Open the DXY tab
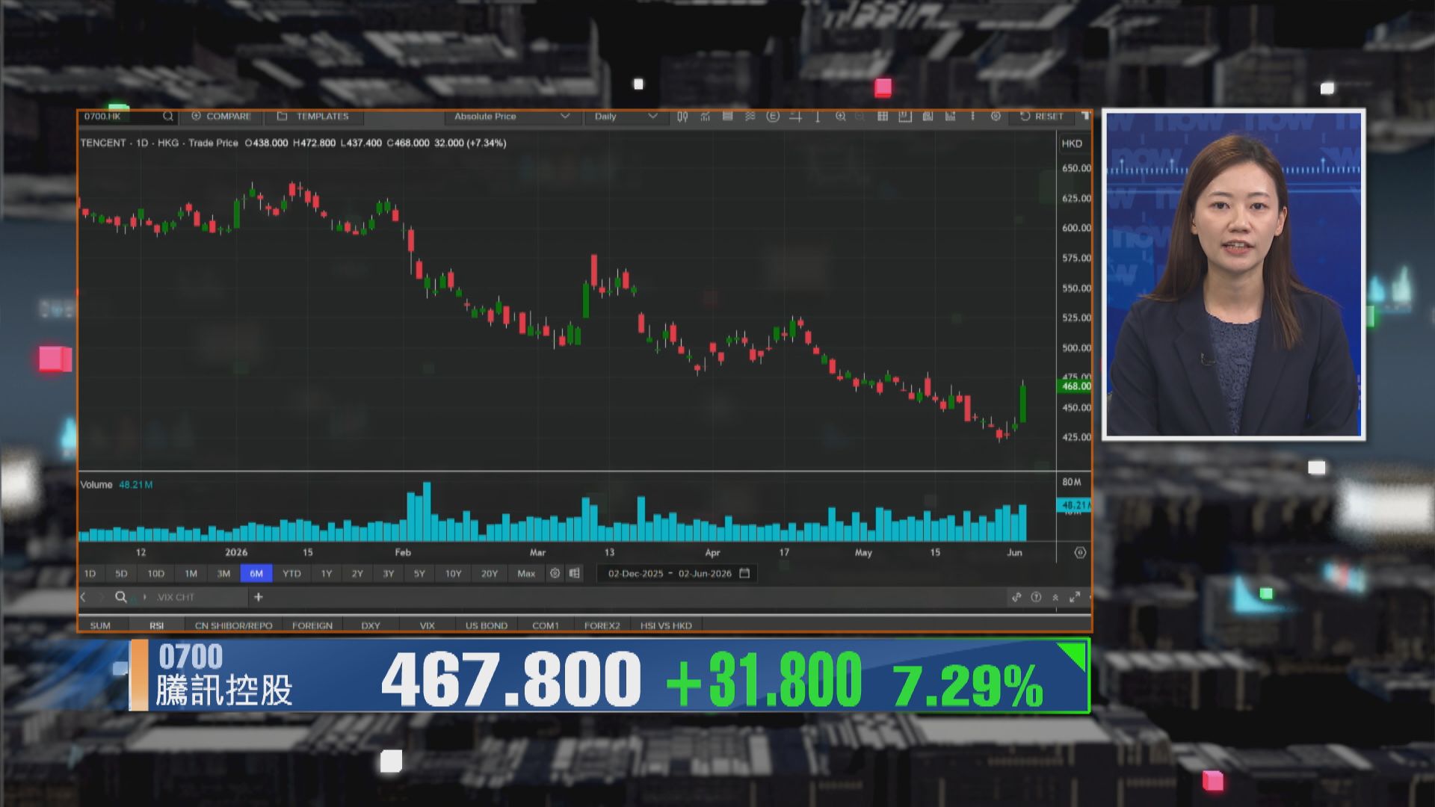Screen dimensions: 1435x807 coord(371,625)
